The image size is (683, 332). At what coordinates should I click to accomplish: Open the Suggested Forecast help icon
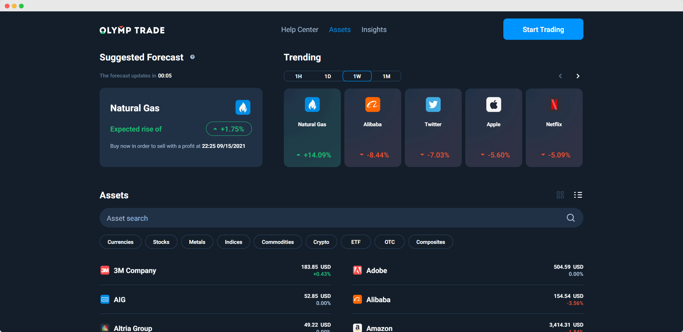click(192, 57)
